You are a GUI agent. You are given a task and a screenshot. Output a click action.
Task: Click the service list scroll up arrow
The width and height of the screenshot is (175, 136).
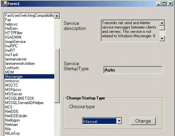point(57,16)
